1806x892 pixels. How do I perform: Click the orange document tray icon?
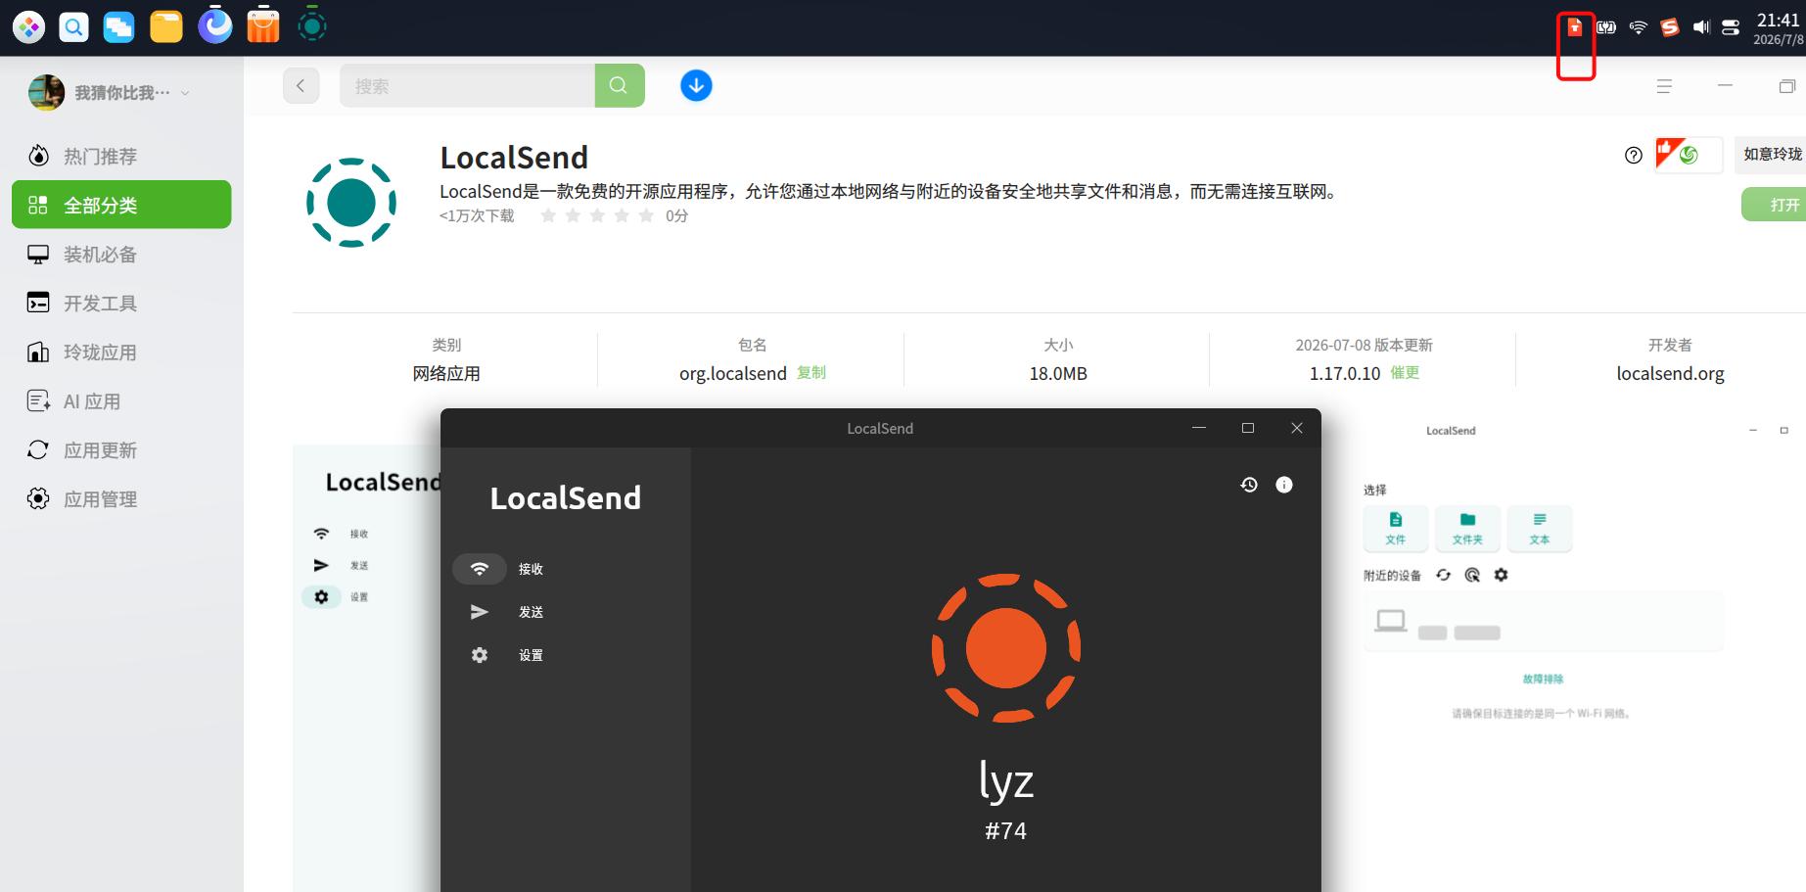[x=1575, y=27]
